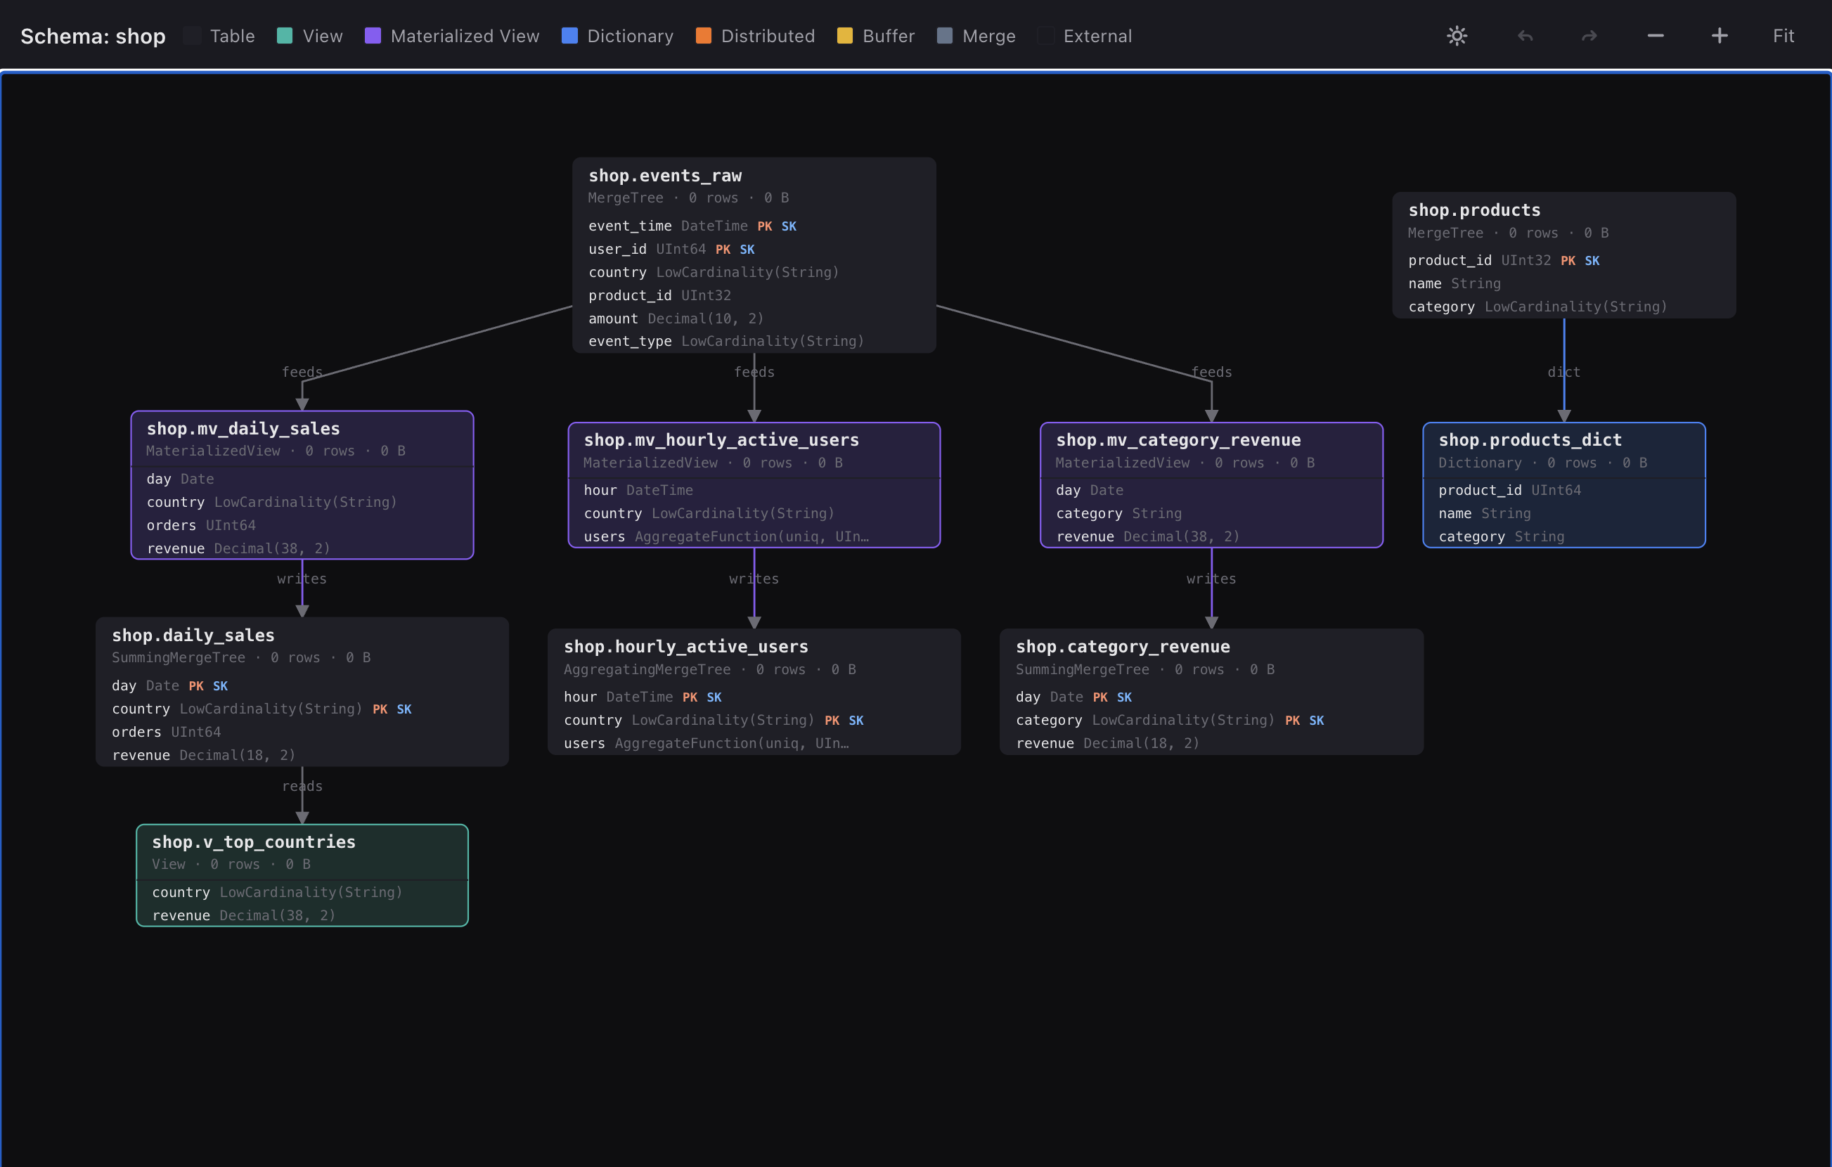Click writes label under mv_daily_sales
This screenshot has width=1832, height=1167.
point(302,579)
